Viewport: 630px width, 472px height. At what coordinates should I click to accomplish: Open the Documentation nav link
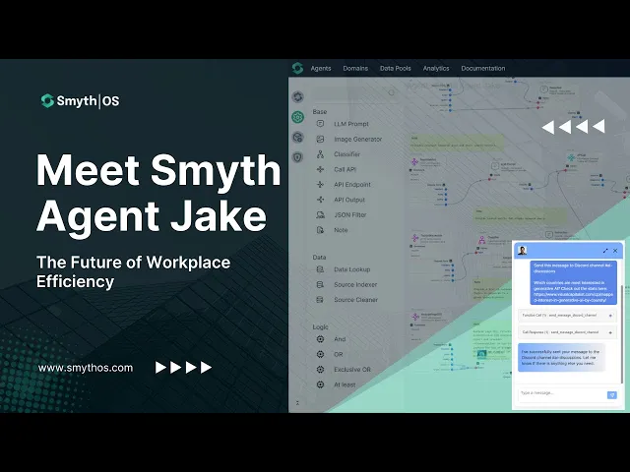(x=483, y=68)
